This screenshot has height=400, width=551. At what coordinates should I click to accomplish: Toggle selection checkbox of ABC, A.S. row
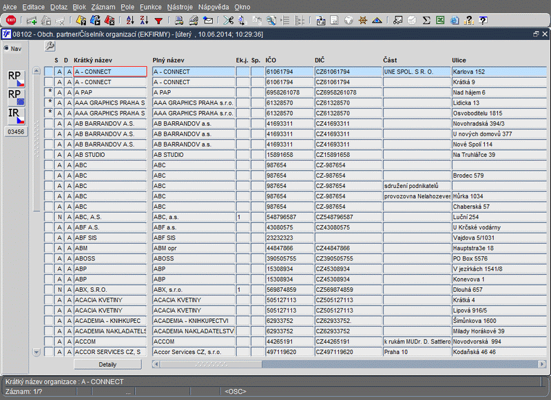(49, 217)
